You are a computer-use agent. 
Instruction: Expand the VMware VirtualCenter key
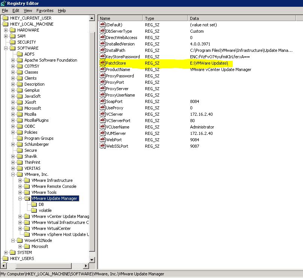point(20,228)
